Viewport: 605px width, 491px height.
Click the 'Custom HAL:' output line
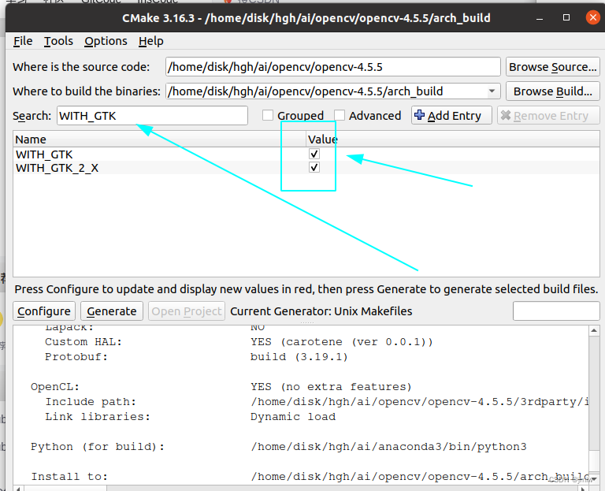click(x=84, y=341)
